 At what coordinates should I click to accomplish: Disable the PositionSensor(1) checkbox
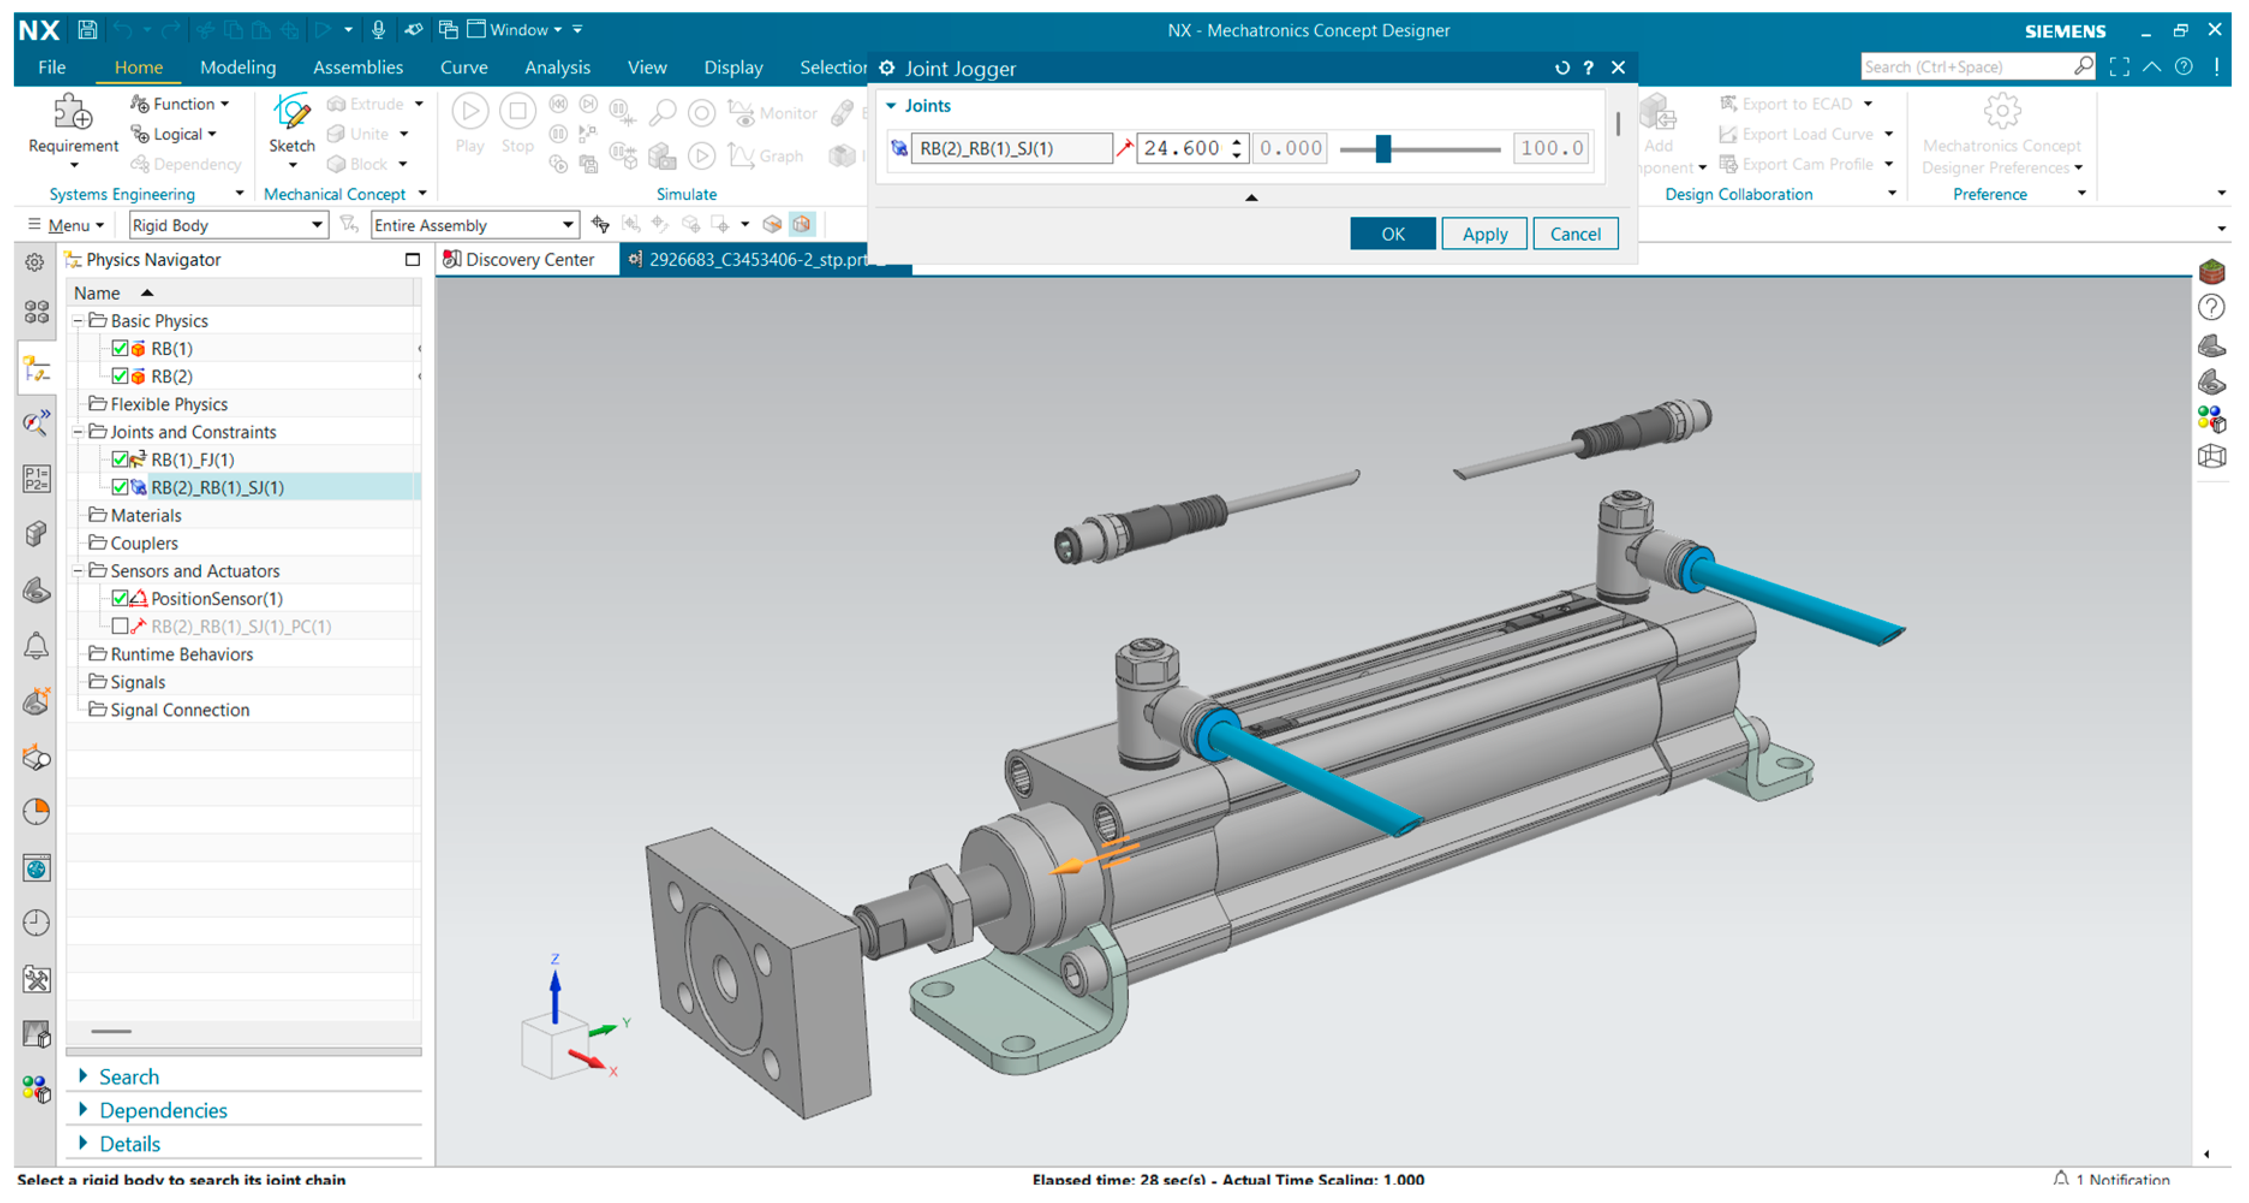pyautogui.click(x=120, y=598)
